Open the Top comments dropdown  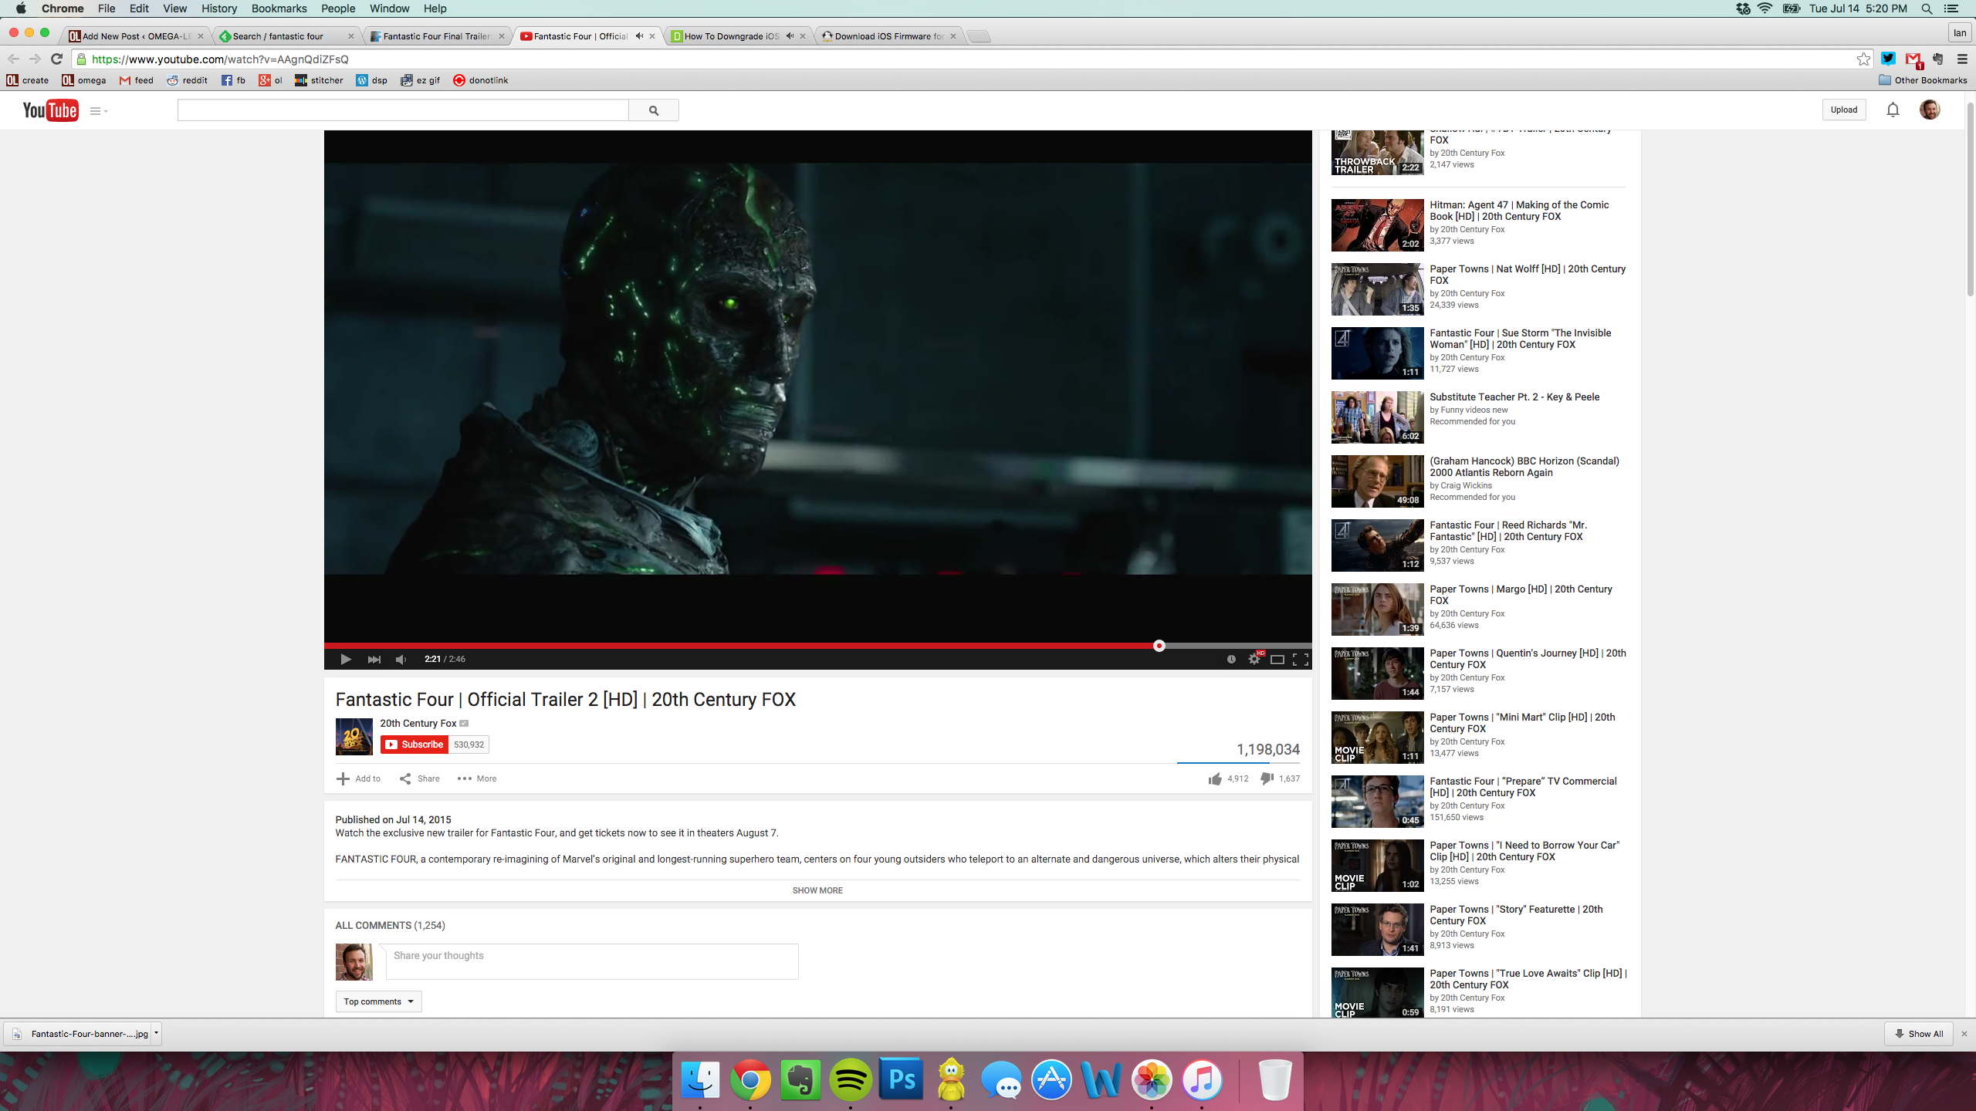378,1001
